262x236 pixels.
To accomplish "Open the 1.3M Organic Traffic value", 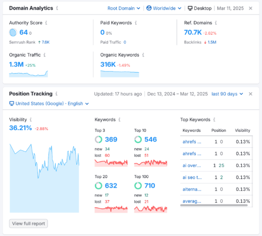I will pos(16,65).
